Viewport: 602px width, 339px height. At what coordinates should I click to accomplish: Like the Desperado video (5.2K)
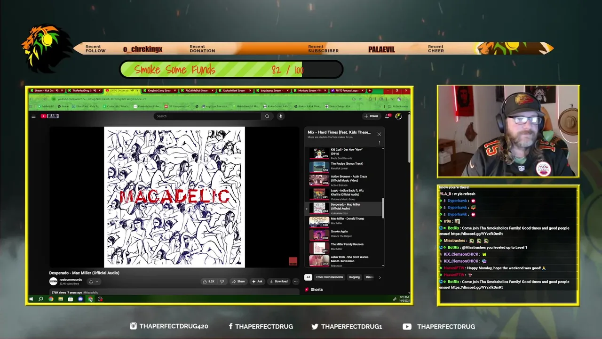(x=208, y=282)
